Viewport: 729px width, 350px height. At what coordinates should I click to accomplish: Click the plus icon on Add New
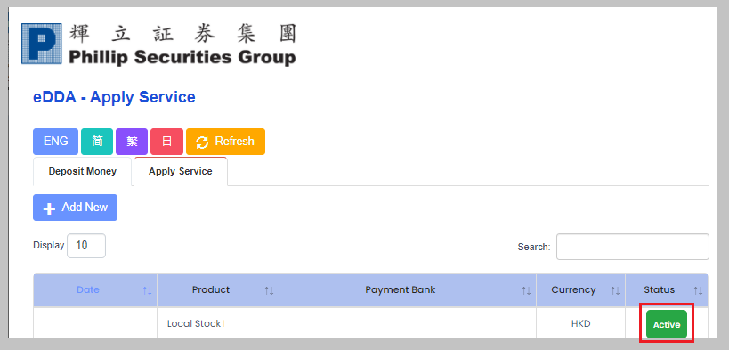49,208
